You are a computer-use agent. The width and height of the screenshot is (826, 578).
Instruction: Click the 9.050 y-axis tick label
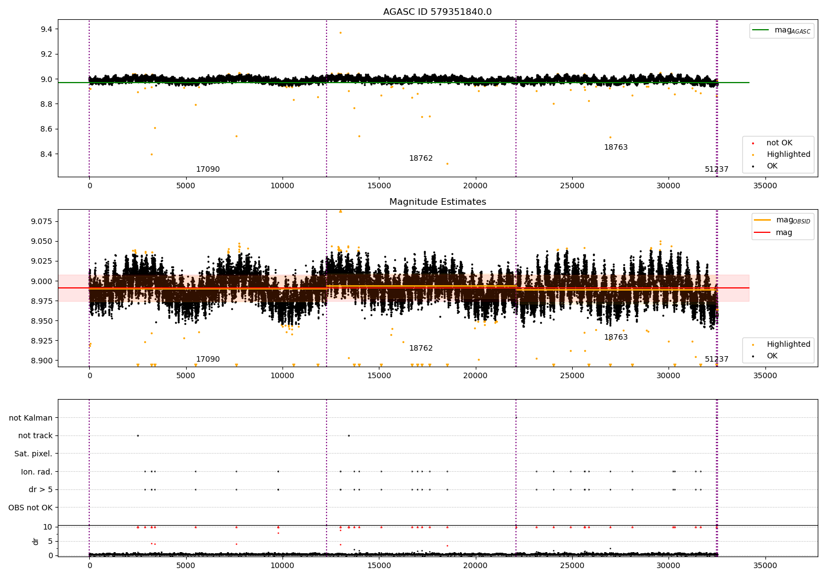point(41,241)
